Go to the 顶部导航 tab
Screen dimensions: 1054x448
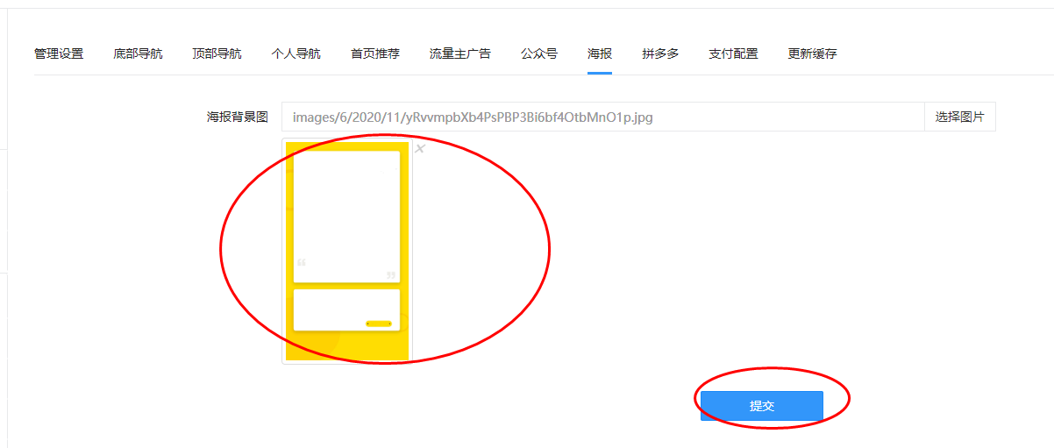[x=217, y=53]
